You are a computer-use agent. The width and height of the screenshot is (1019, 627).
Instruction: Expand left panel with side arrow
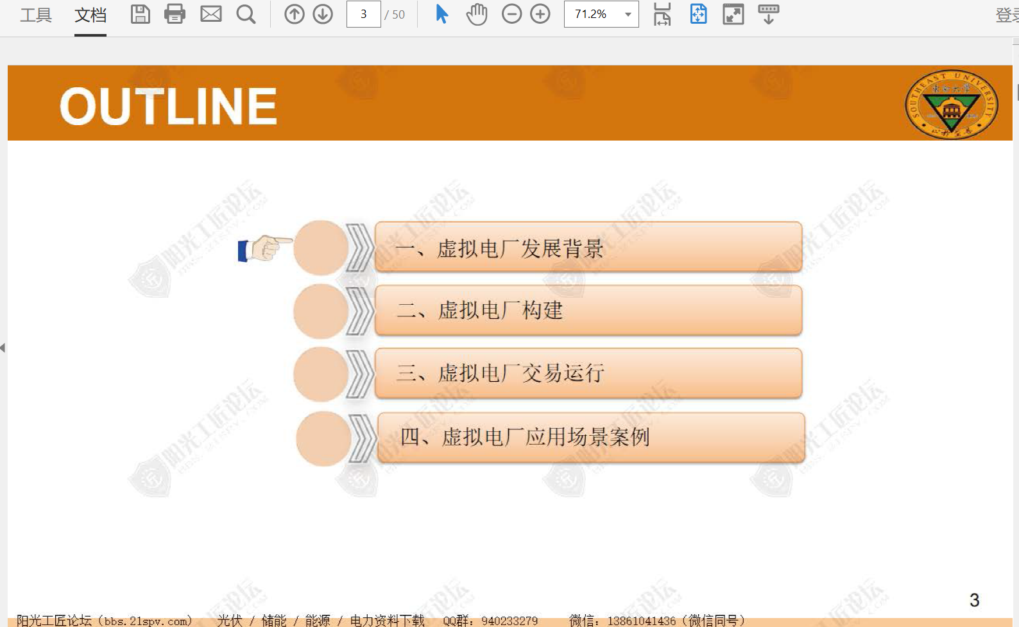(3, 348)
